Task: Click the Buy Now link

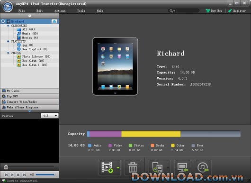Action: pos(214,11)
